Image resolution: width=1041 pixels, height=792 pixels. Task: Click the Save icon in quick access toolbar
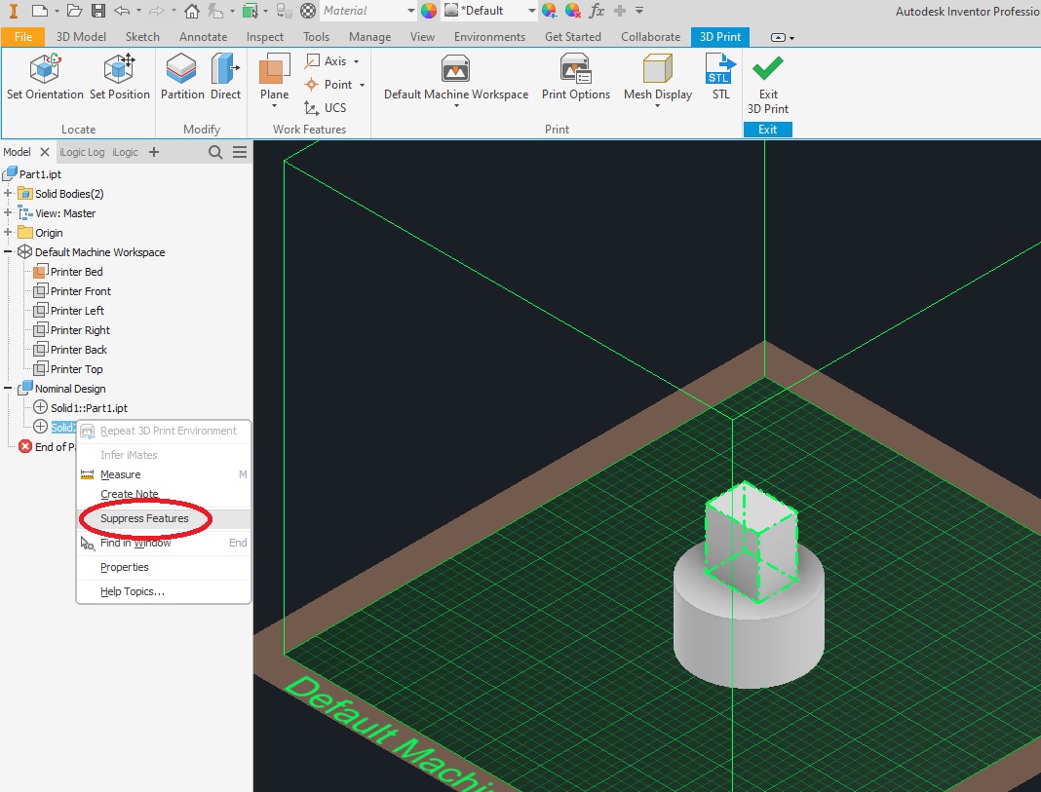98,11
